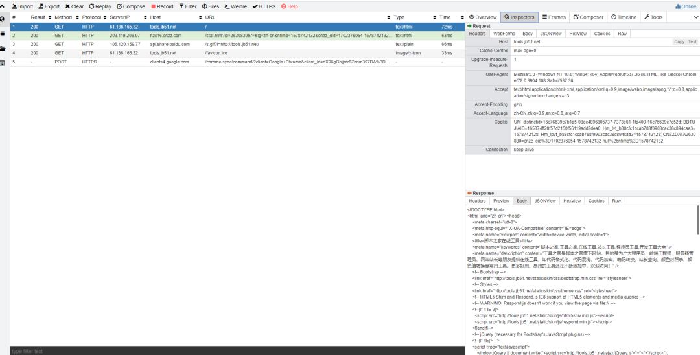
Task: Open the Rules list sidebar icon
Action: (x=3, y=34)
